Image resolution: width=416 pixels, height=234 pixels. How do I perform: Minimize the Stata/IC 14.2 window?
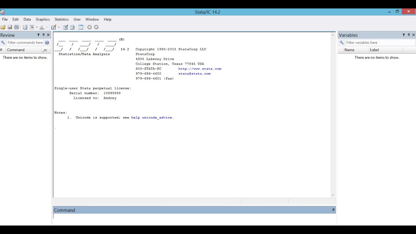click(389, 12)
